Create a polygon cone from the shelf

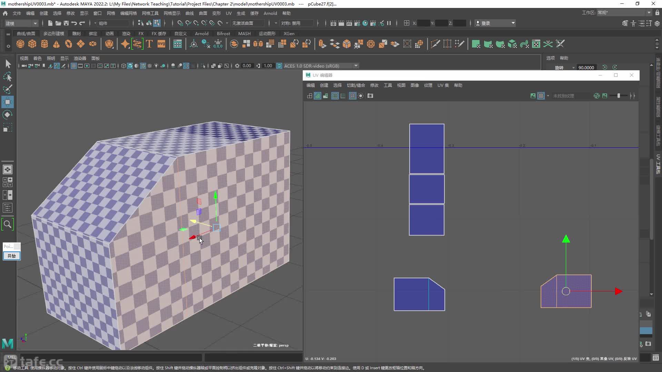click(57, 44)
